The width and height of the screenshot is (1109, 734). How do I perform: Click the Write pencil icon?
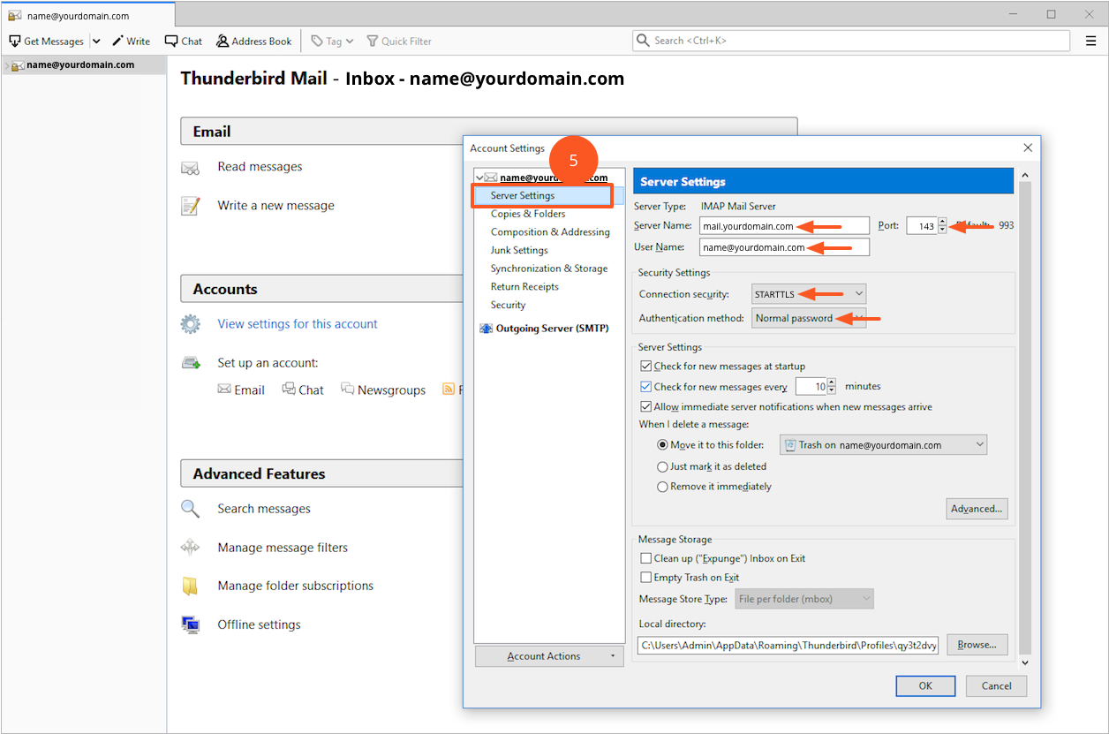point(117,42)
